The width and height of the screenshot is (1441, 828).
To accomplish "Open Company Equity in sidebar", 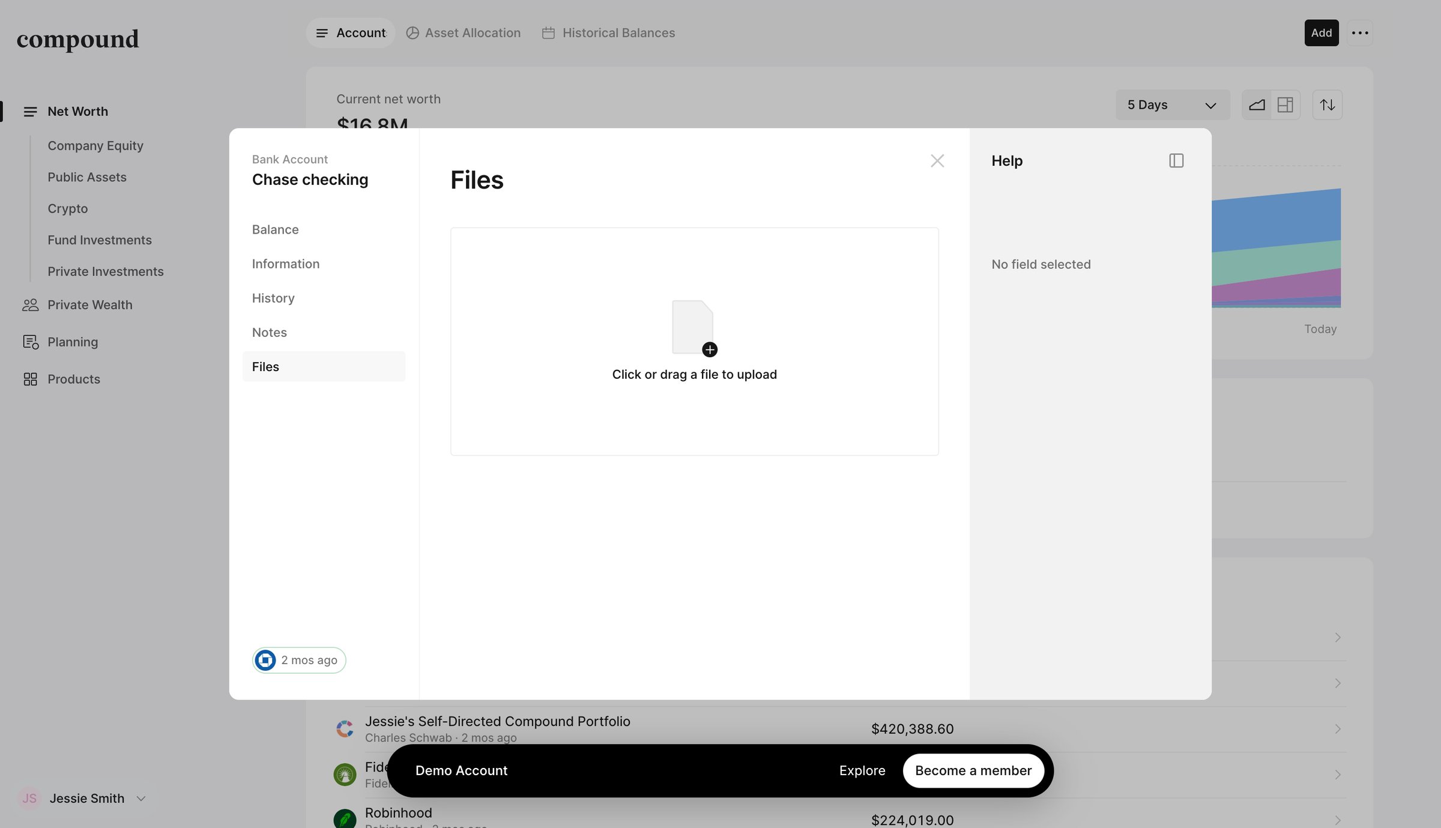I will (x=95, y=146).
